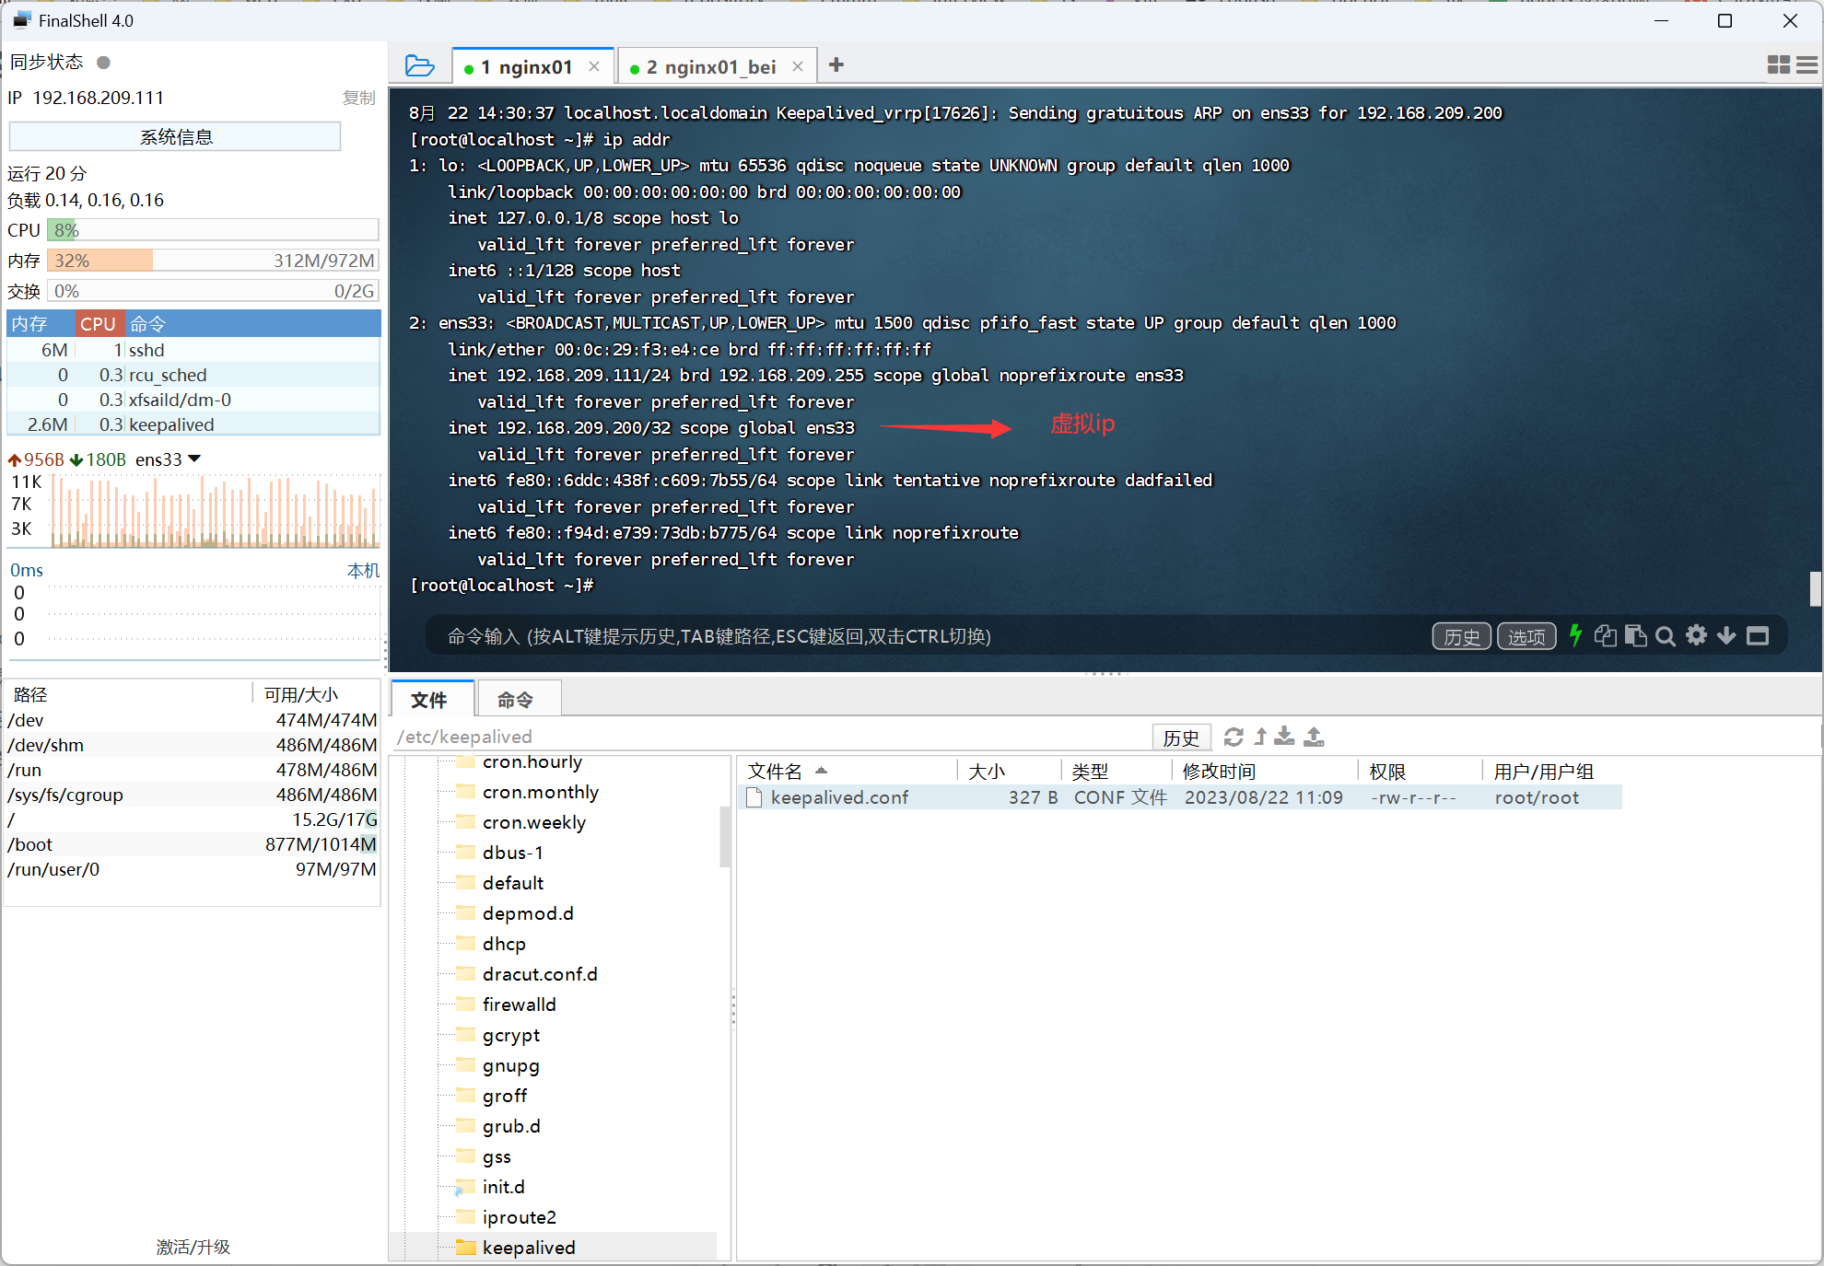This screenshot has width=1824, height=1266.
Task: Select the firewalld folder
Action: pyautogui.click(x=519, y=1005)
